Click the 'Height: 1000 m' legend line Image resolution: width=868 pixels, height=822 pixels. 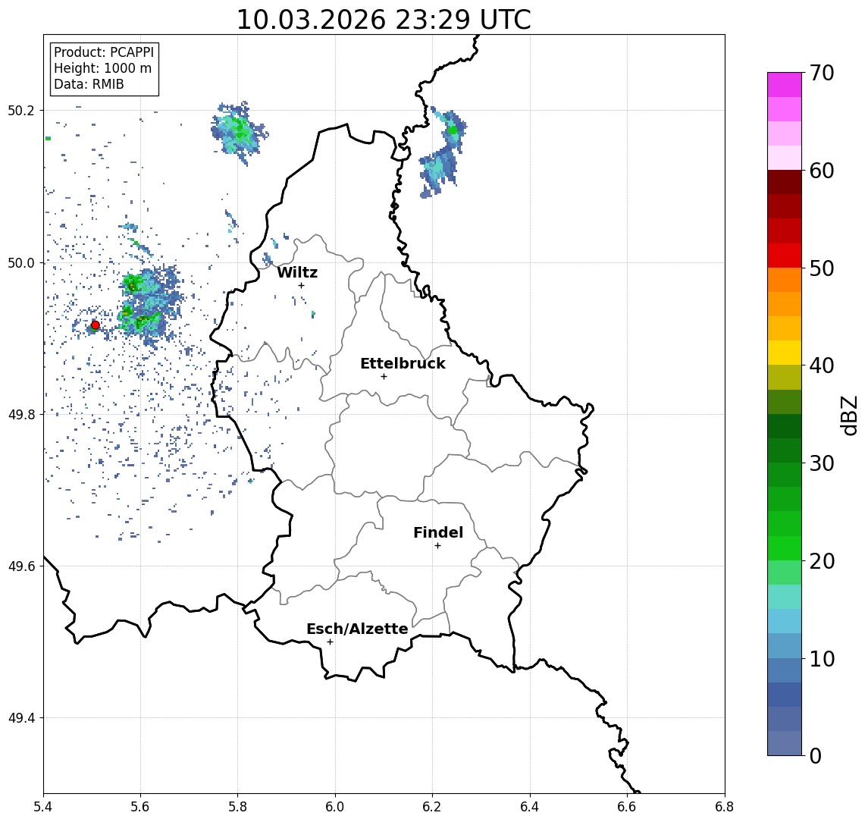(102, 68)
